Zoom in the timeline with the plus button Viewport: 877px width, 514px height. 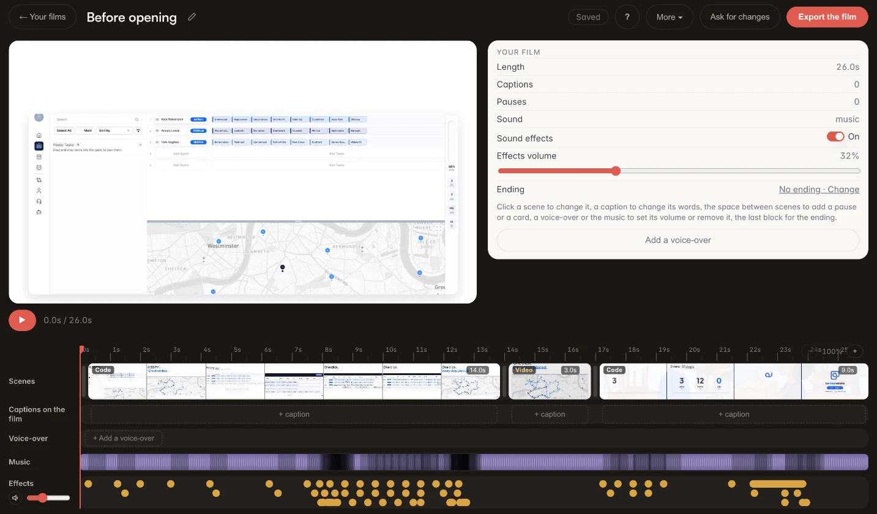tap(854, 351)
